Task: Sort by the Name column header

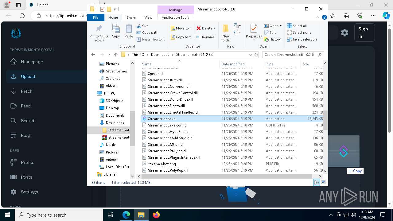Action: pos(180,64)
